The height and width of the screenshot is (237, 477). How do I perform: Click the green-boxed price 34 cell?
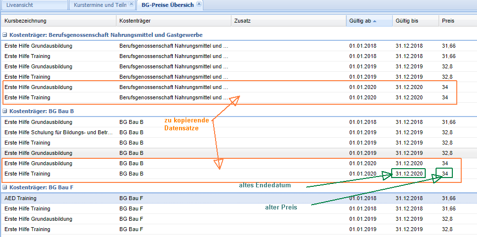coord(445,174)
